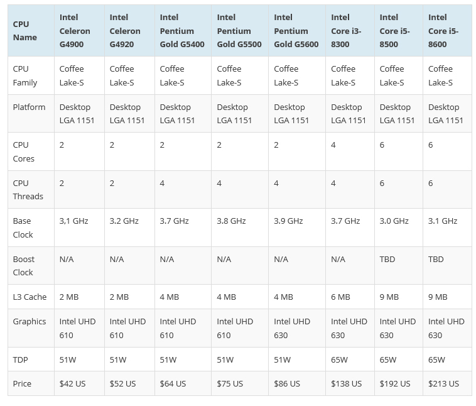Select the Intel Core i5-8500 column header
The image size is (476, 406).
[x=398, y=31]
